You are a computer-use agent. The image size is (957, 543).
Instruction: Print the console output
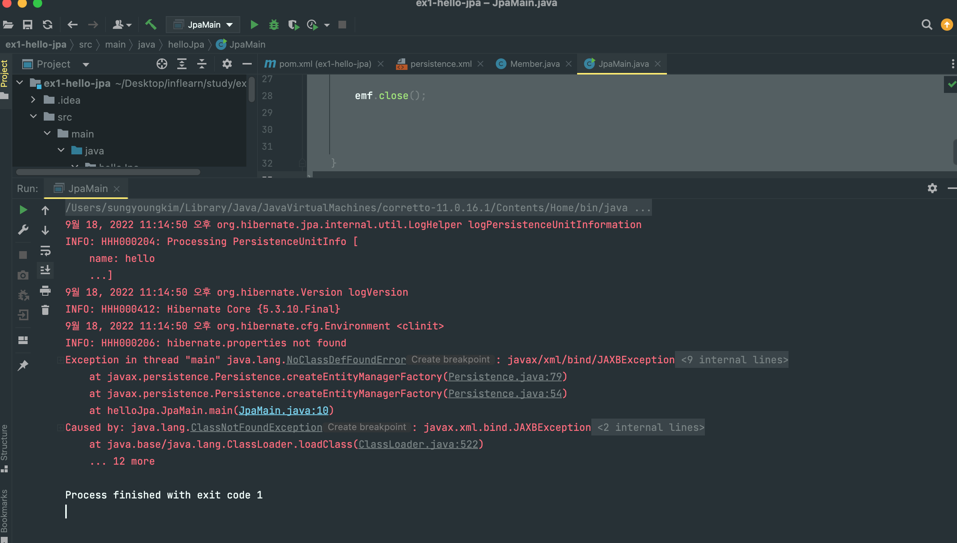coord(45,291)
